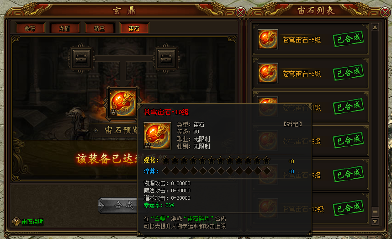Click the 苍穹宙石·6级 stone icon

[x=268, y=73]
